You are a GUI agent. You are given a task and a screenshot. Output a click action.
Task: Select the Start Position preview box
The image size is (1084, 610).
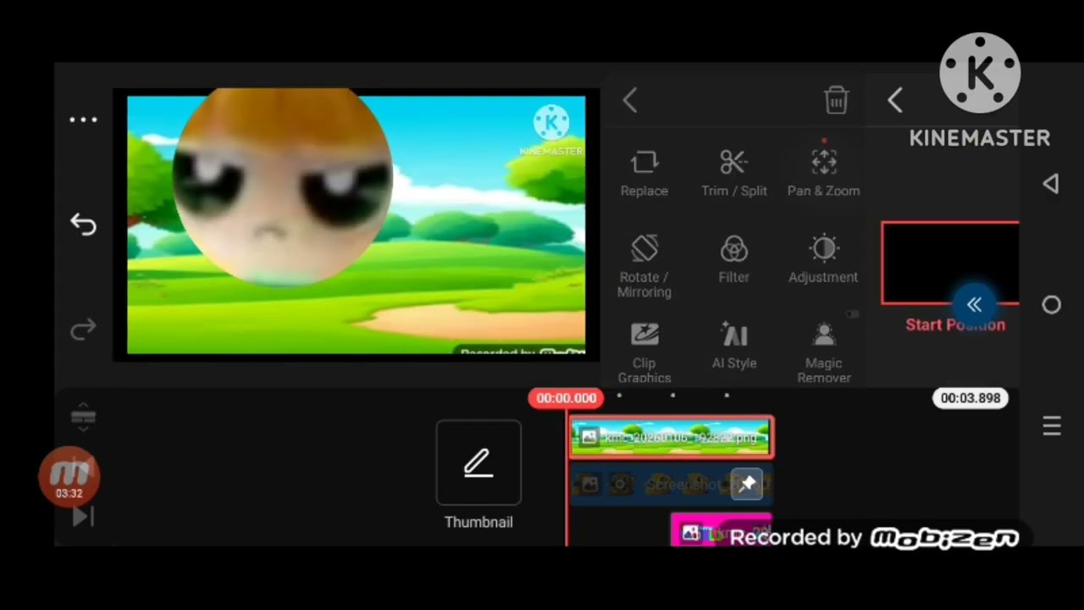click(949, 263)
